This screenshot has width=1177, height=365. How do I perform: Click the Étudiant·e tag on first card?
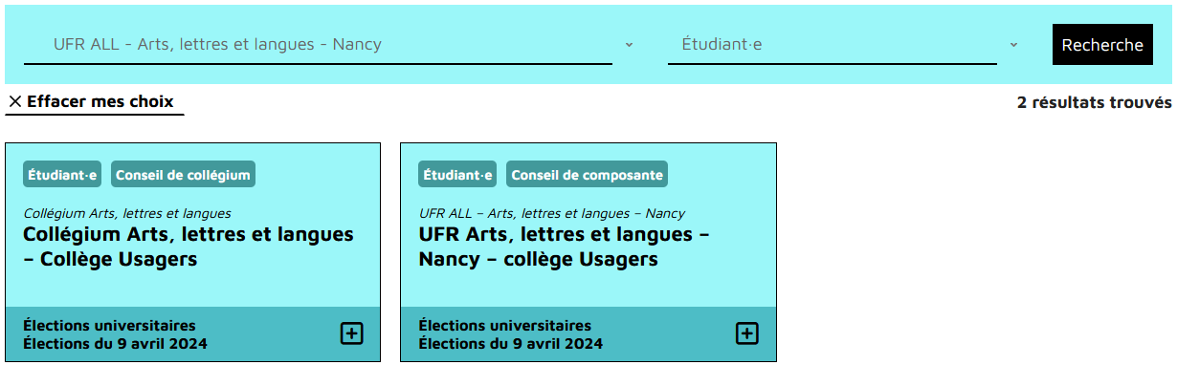[x=62, y=175]
